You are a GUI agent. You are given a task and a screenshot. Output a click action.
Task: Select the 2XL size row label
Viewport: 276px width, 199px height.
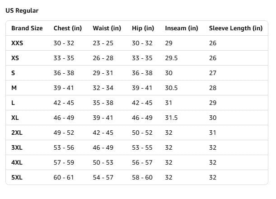[17, 133]
